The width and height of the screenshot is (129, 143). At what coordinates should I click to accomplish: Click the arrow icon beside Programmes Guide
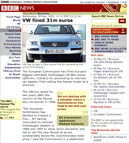coord(93,51)
